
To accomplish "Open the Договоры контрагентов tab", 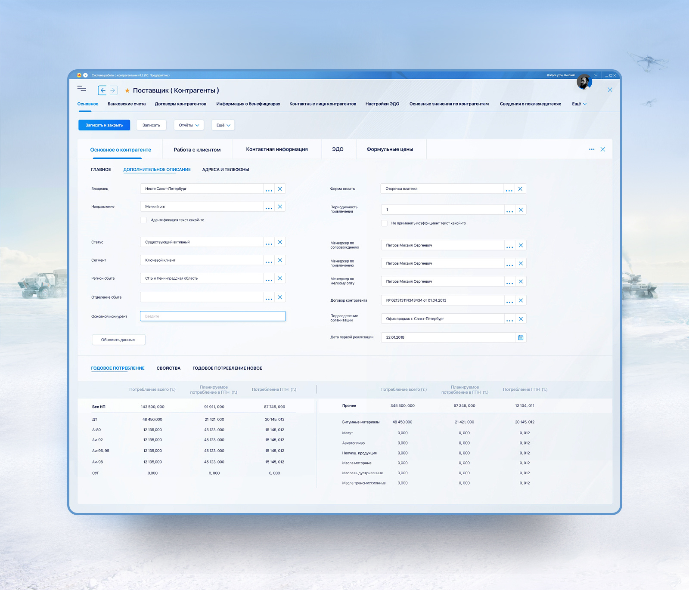I will (x=180, y=104).
